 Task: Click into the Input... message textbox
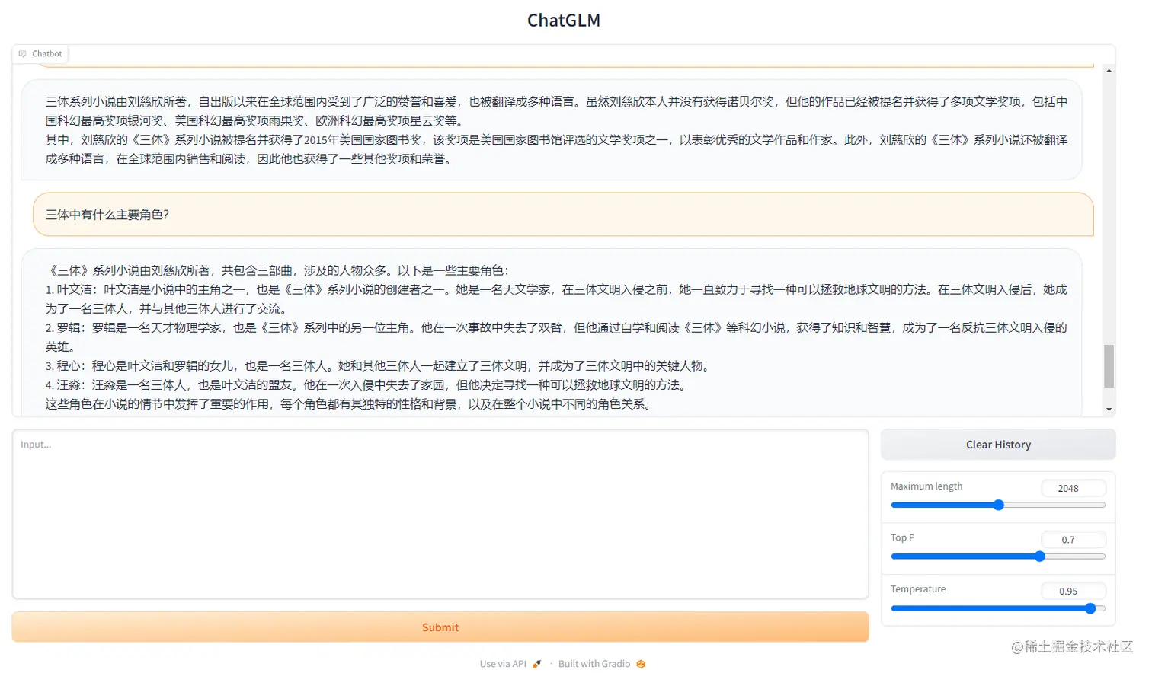click(440, 515)
